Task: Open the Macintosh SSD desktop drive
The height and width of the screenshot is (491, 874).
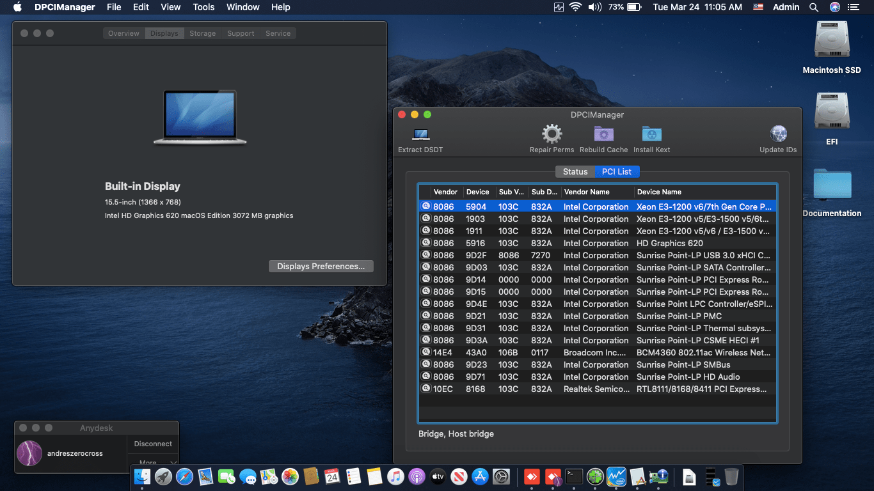Action: click(x=831, y=41)
